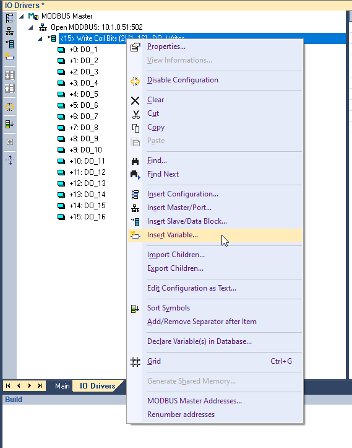Click the MODBUS Master node icon

pyautogui.click(x=33, y=16)
